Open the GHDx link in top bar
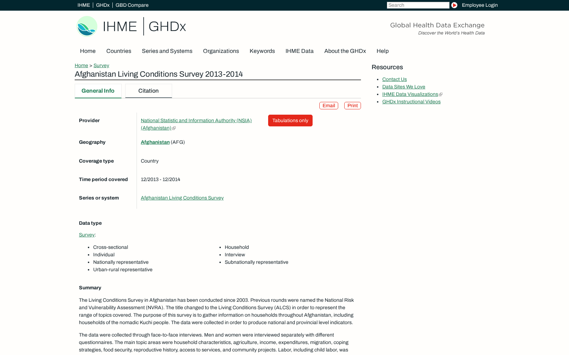 pos(103,5)
